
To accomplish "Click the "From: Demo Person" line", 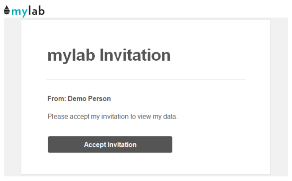I will [x=79, y=99].
